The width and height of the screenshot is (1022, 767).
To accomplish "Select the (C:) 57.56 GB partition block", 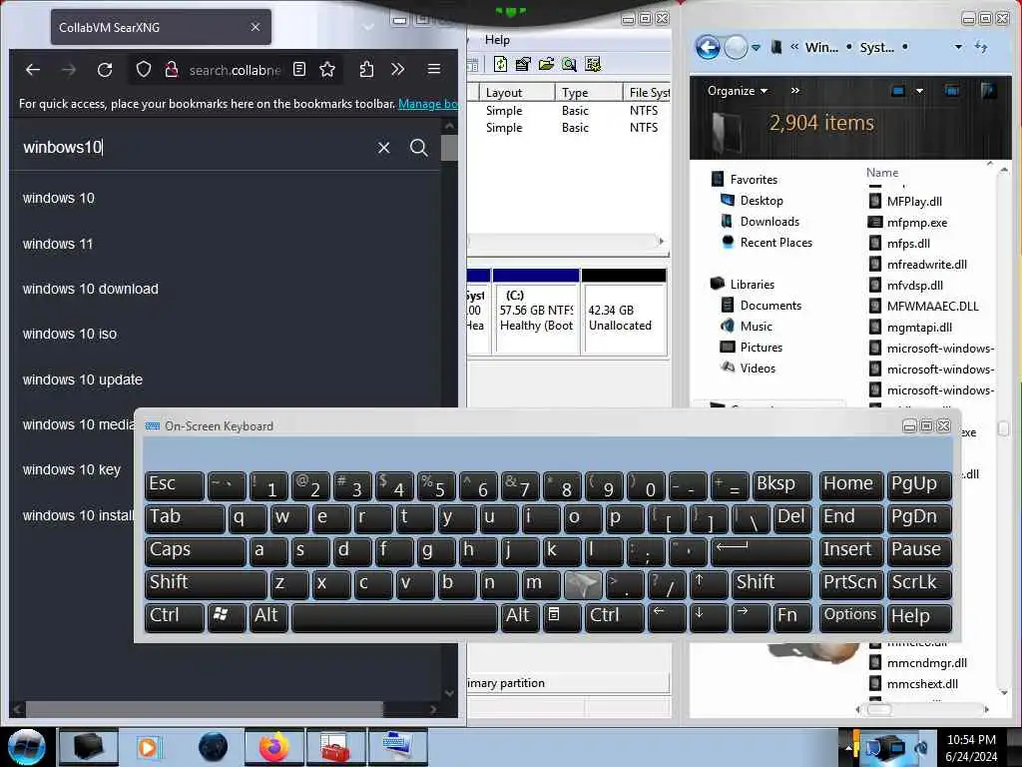I will [536, 312].
